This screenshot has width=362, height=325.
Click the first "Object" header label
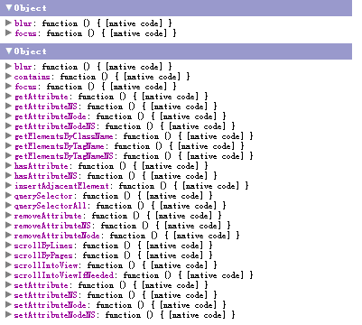(x=30, y=8)
